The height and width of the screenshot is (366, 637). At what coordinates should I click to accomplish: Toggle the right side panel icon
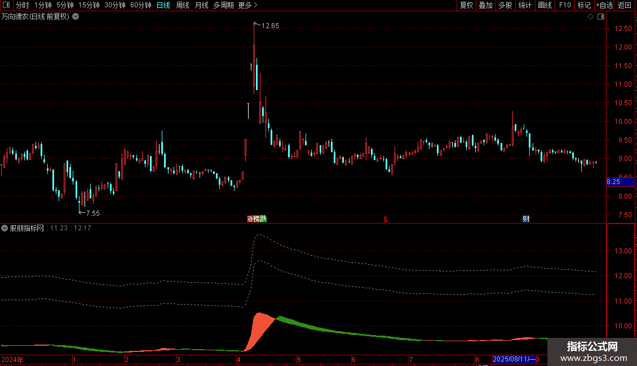coord(601,17)
